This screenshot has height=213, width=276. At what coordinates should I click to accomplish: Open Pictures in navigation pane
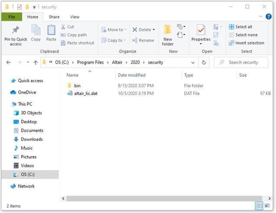pos(25,157)
